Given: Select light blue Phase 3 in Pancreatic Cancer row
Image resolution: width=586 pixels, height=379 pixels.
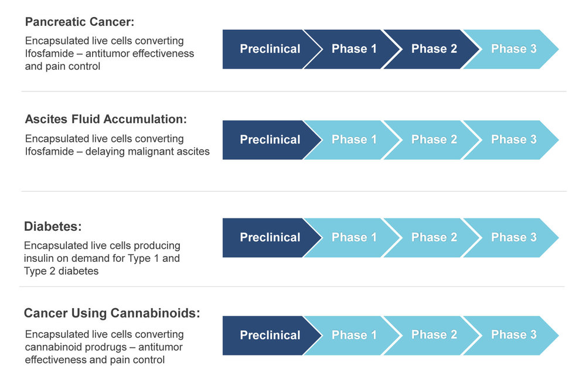Looking at the screenshot, I should (x=513, y=49).
